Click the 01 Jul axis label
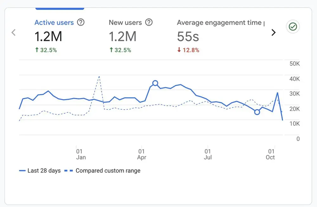317x207 pixels. point(208,154)
